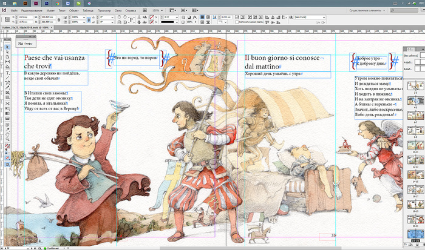Select the Type tool in the toolbox
The height and width of the screenshot is (250, 425).
[x=7, y=73]
